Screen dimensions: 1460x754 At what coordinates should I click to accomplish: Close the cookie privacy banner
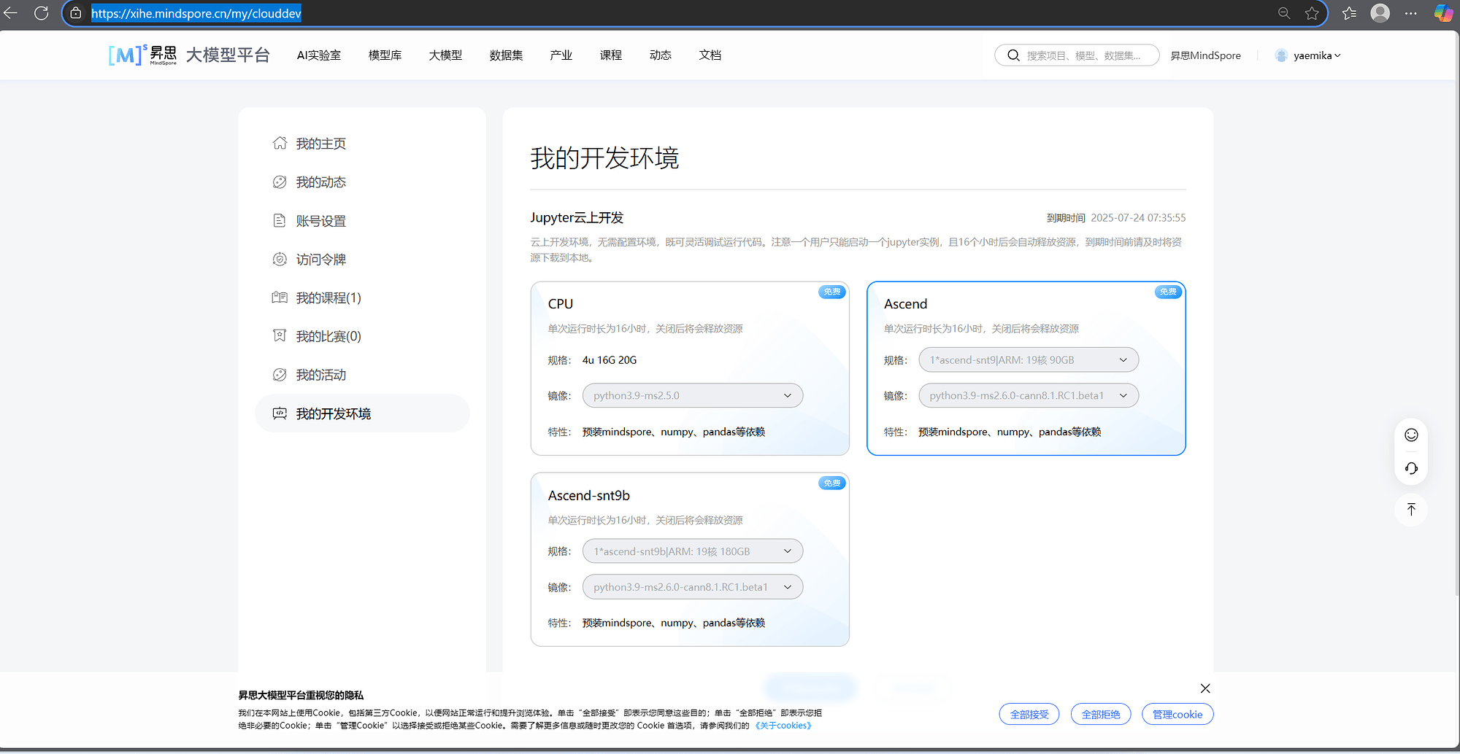1205,688
